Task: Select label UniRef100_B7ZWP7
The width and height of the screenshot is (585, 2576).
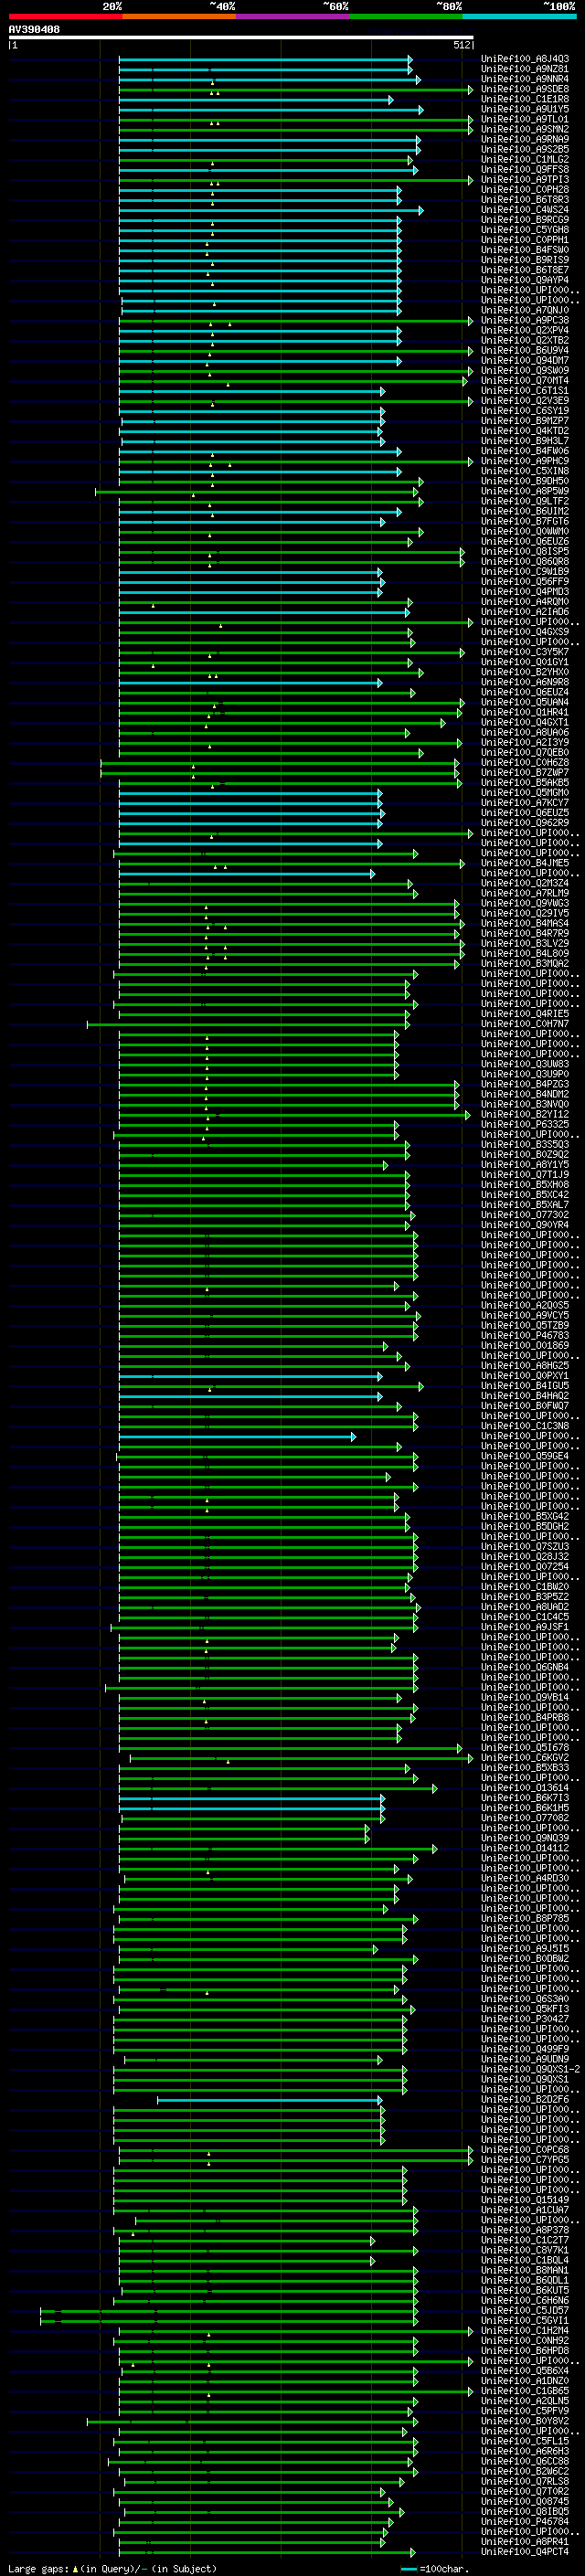Action: 525,773
